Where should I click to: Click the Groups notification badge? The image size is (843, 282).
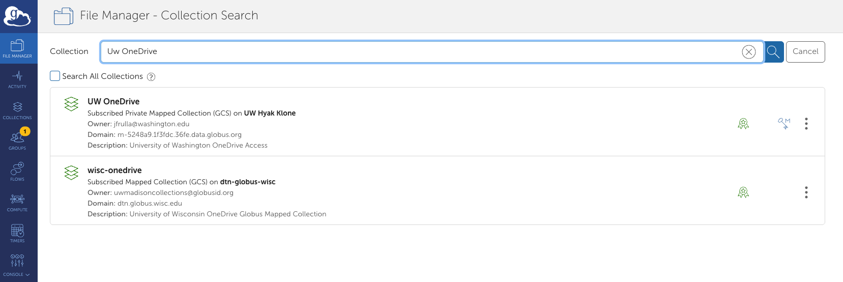(25, 131)
